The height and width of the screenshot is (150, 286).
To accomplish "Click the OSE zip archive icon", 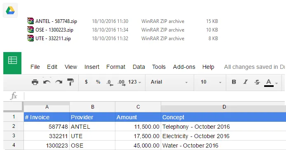I will [30, 30].
